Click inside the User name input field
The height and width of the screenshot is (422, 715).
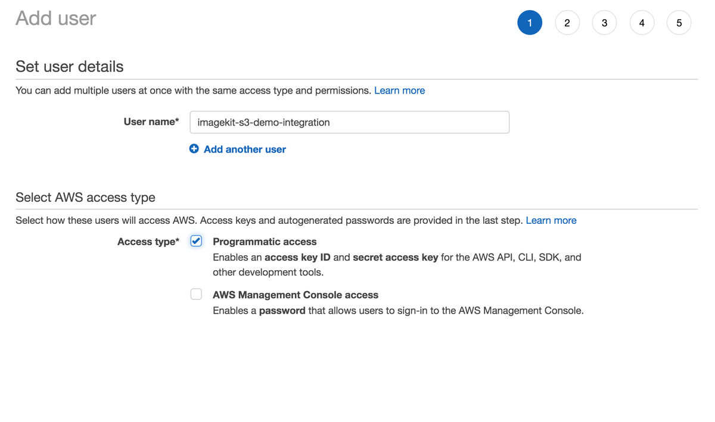(x=349, y=122)
